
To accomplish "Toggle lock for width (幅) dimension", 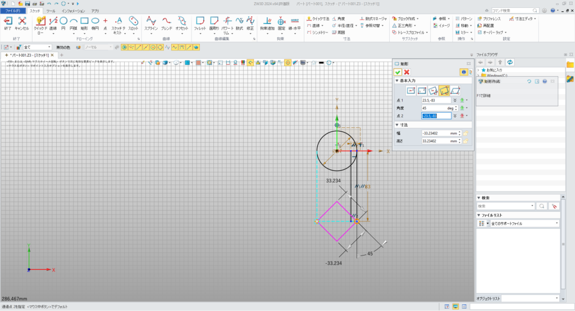I will [x=466, y=133].
